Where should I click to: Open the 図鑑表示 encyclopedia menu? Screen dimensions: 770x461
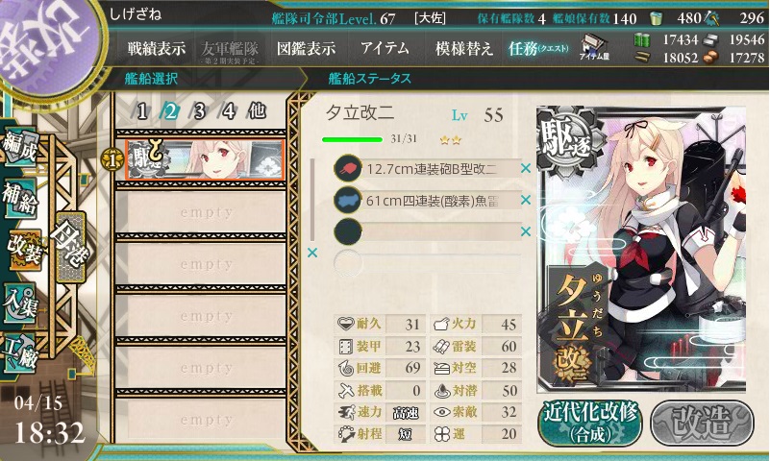(306, 49)
